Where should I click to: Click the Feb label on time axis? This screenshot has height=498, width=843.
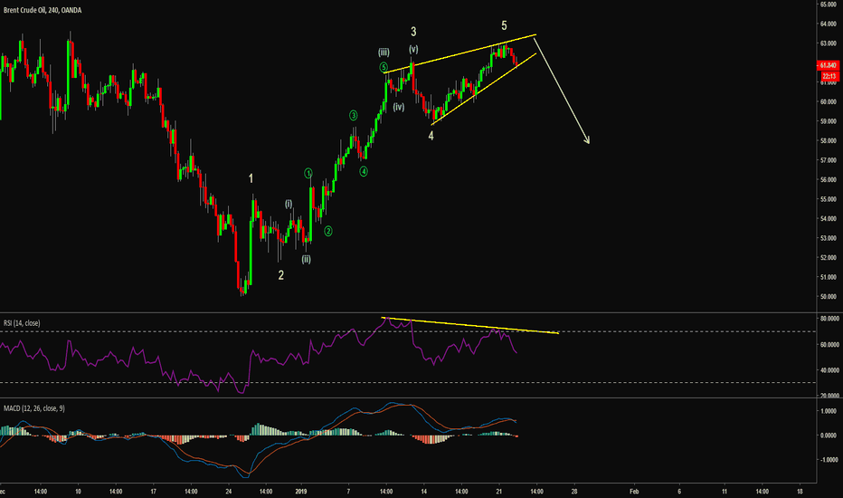[x=634, y=491]
